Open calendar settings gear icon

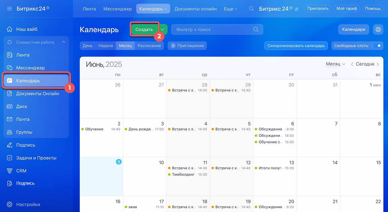[x=378, y=29]
